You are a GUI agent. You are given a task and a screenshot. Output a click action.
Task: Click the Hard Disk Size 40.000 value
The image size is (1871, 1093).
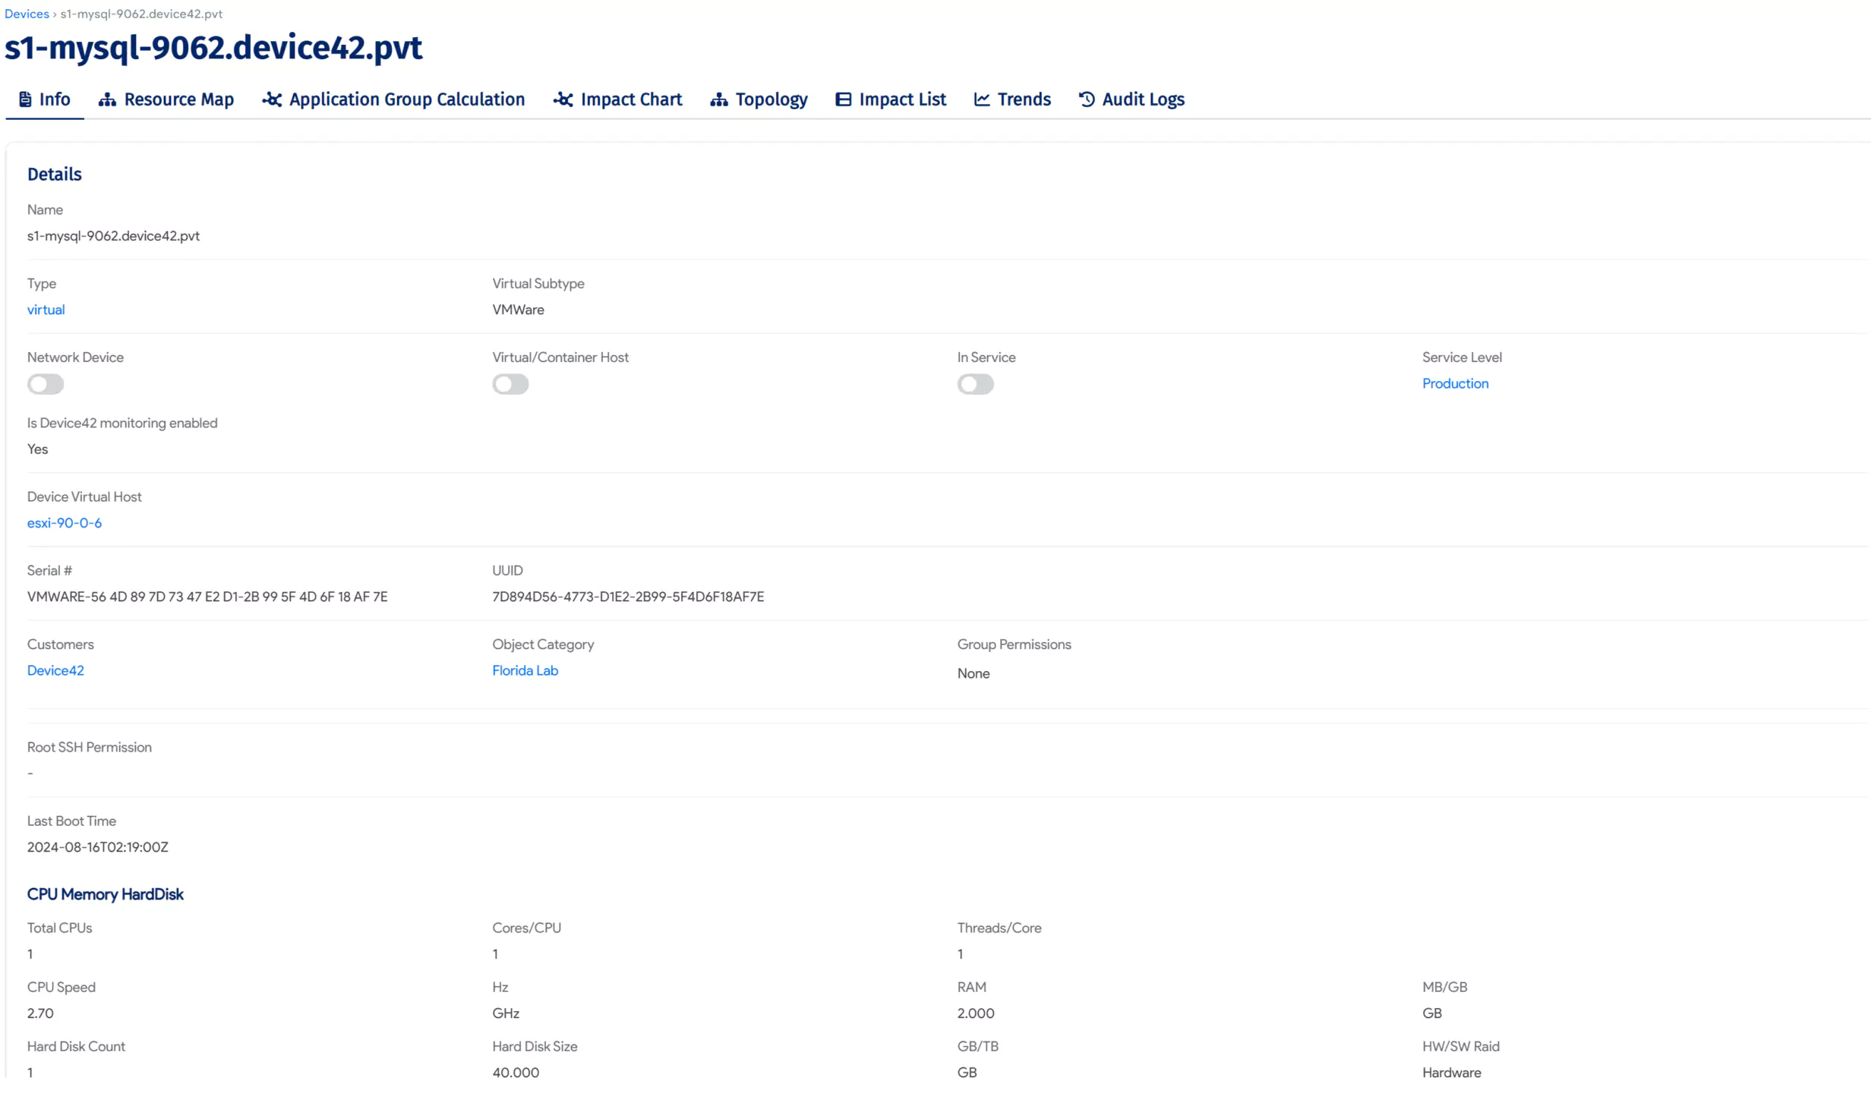coord(516,1073)
